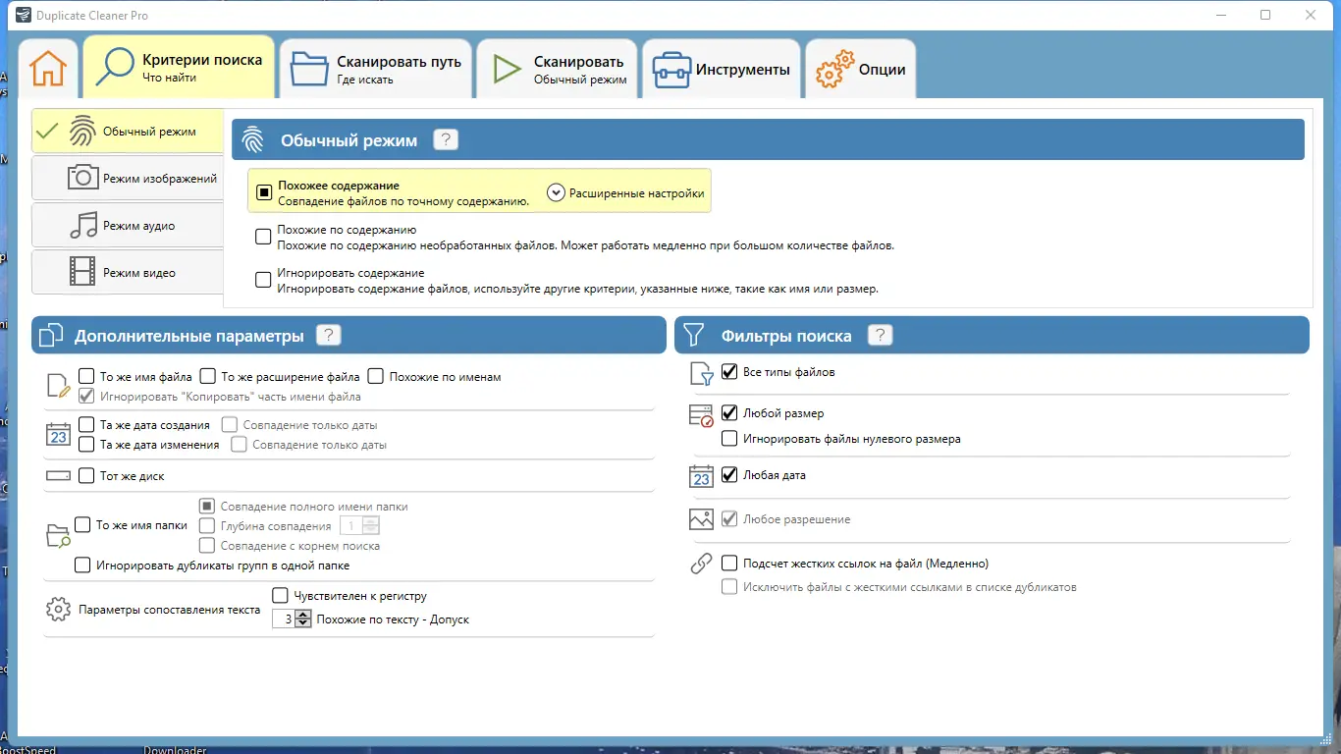Enable Игнорировать содержание option
This screenshot has width=1341, height=754.
click(x=263, y=280)
